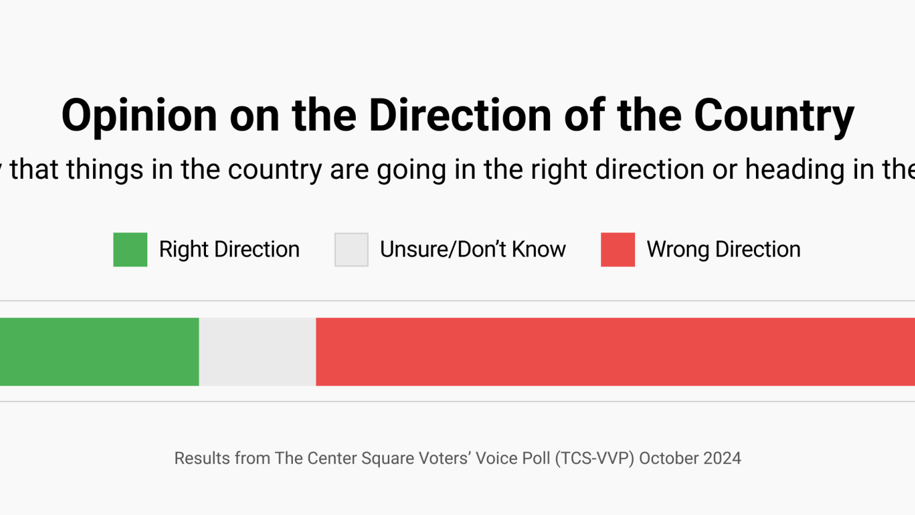Viewport: 915px width, 515px height.
Task: Click the word "Direction" in the chart title
Action: tap(460, 115)
